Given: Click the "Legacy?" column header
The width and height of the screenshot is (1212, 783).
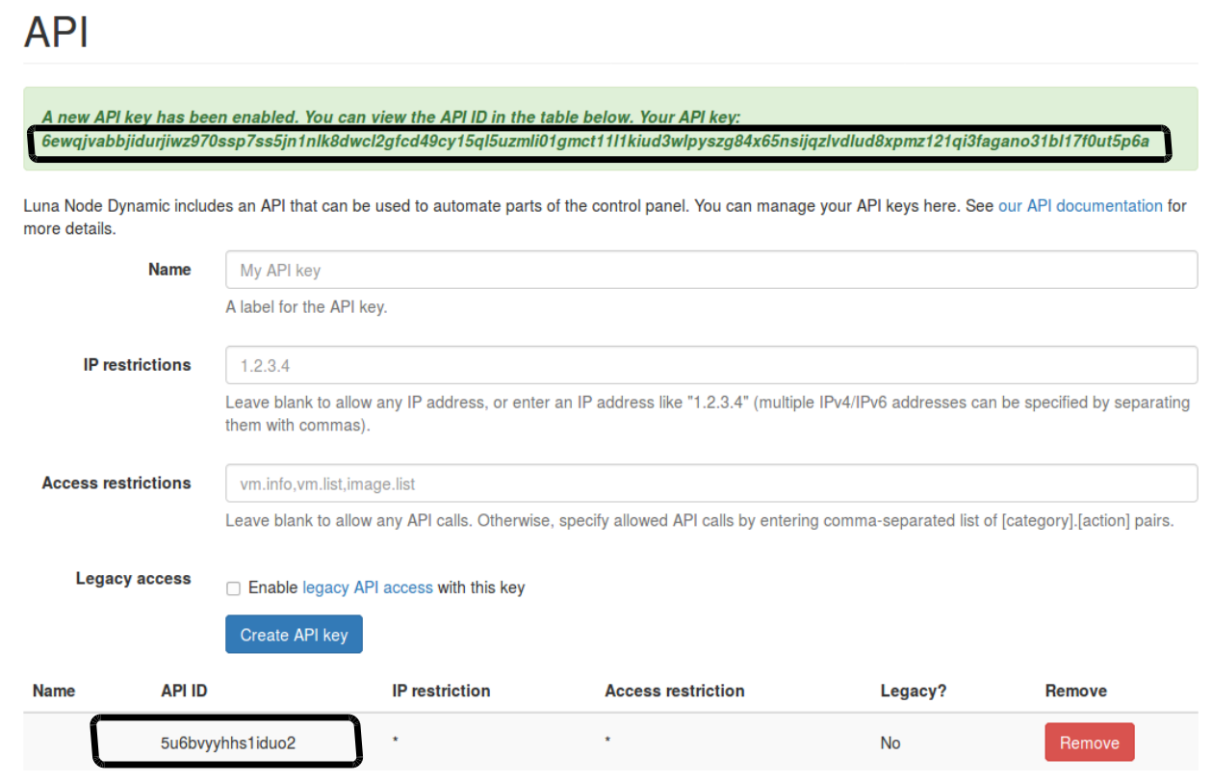Looking at the screenshot, I should [914, 691].
